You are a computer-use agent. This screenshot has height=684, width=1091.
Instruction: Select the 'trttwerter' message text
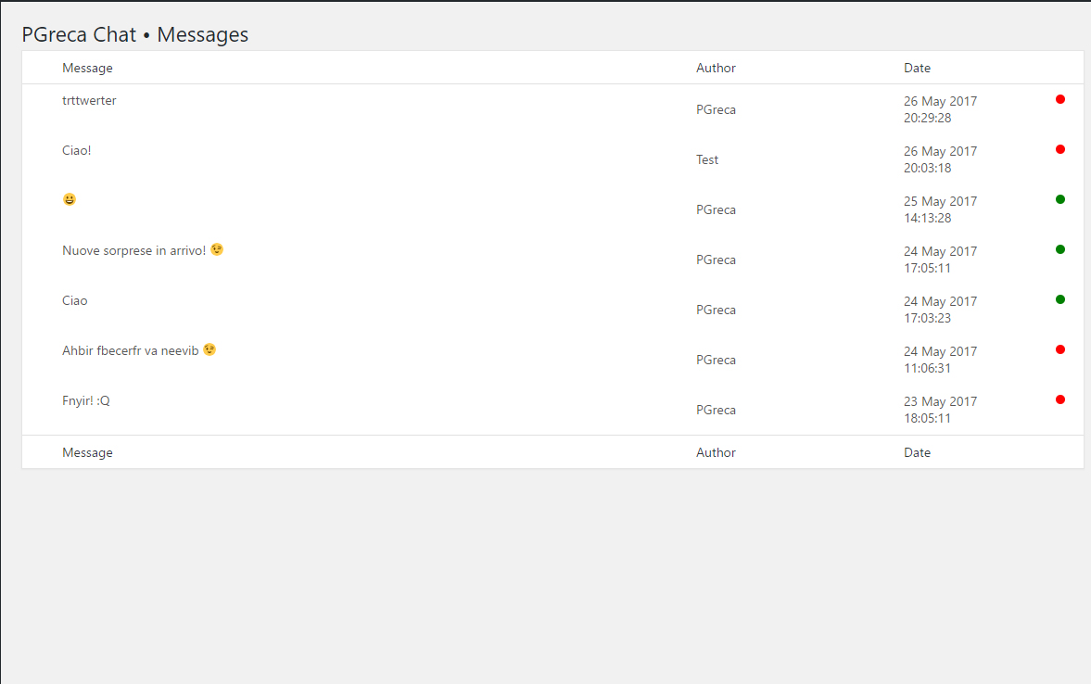tap(89, 101)
